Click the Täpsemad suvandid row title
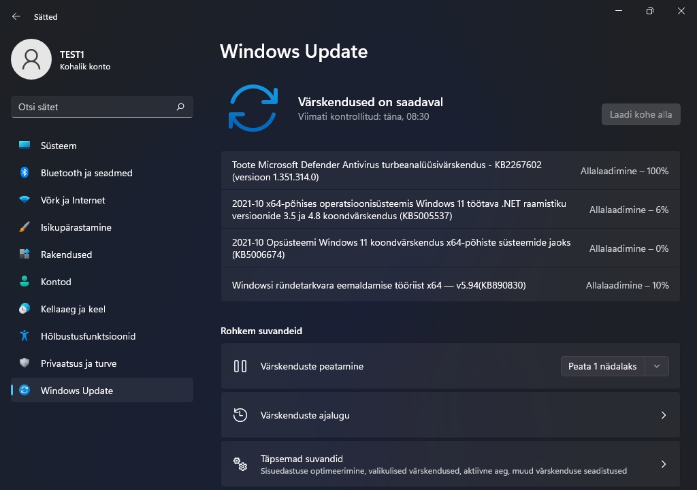 pos(302,459)
